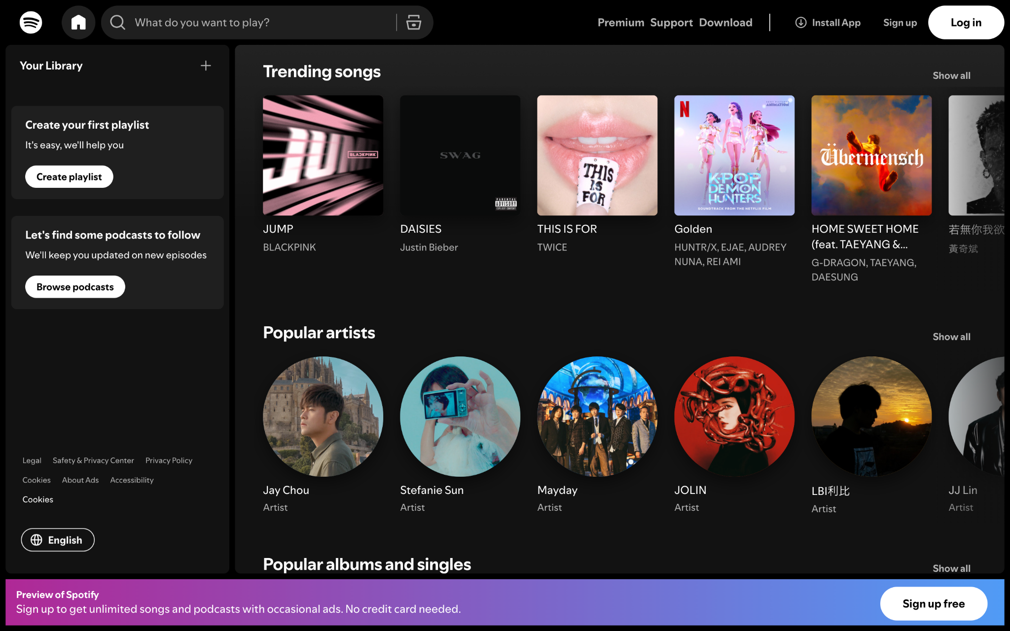
Task: Click the search magnifier icon
Action: click(117, 22)
